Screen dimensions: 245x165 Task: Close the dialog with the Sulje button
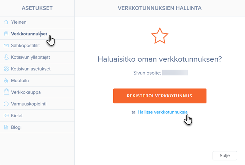tap(225, 155)
